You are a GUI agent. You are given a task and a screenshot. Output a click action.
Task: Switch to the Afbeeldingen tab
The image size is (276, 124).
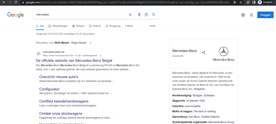tap(58, 26)
